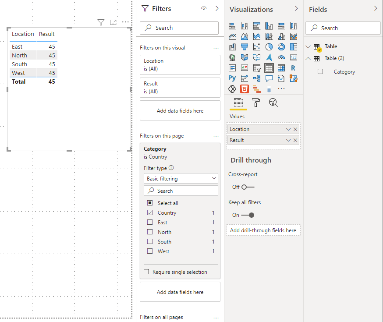Pick the scatter chart visual
Image resolution: width=383 pixels, height=322 pixels.
click(x=257, y=47)
